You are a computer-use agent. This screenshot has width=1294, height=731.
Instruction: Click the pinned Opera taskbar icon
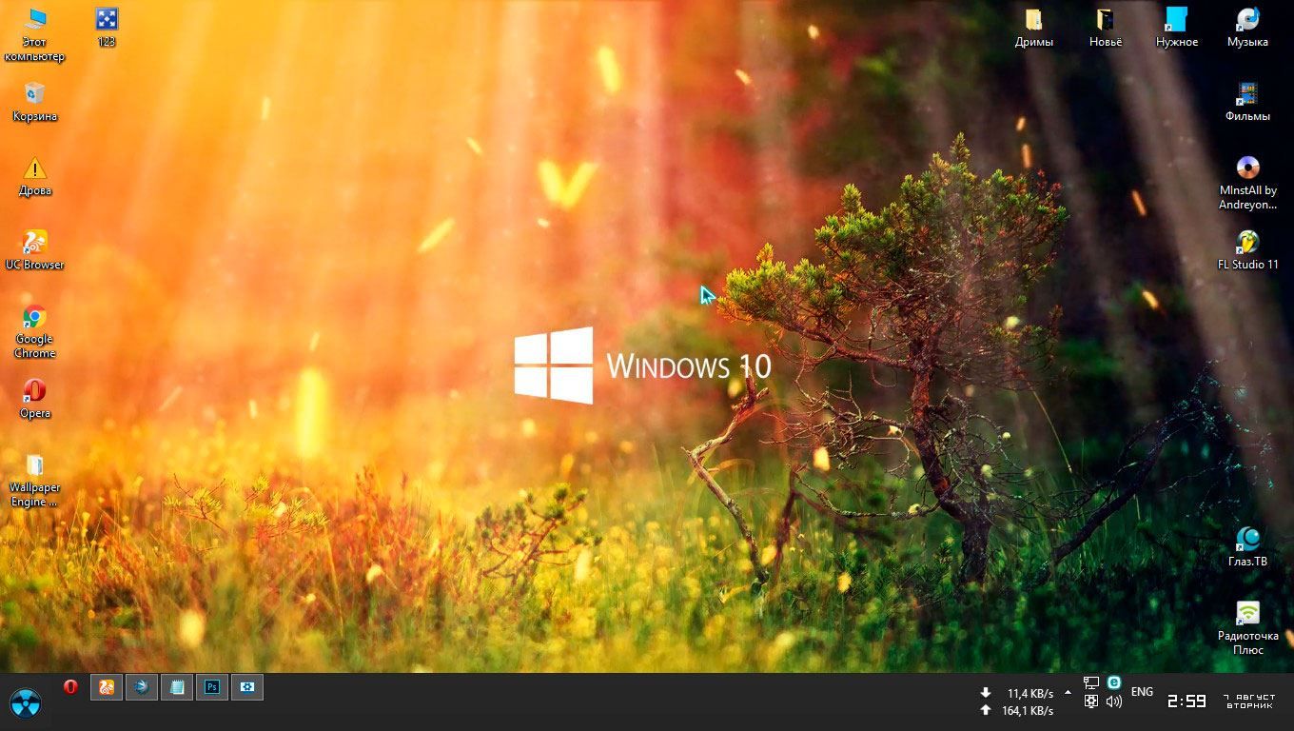pyautogui.click(x=70, y=686)
